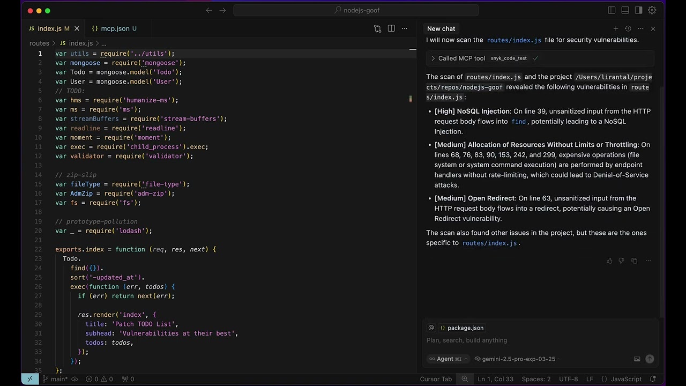Show chat history clock icon
Image resolution: width=686 pixels, height=386 pixels.
[x=628, y=28]
